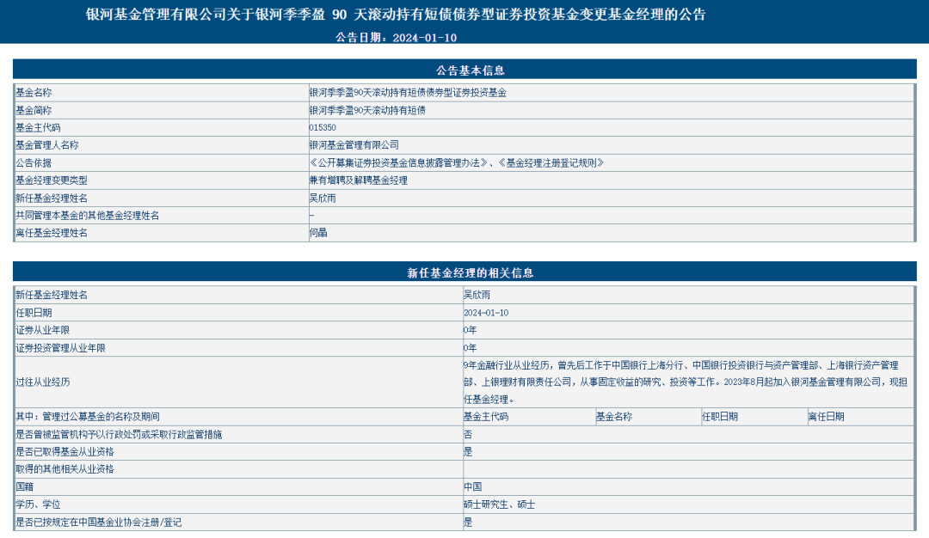This screenshot has height=538, width=929.
Task: Click the announcement date 2024-01-10 in header
Action: coord(425,37)
